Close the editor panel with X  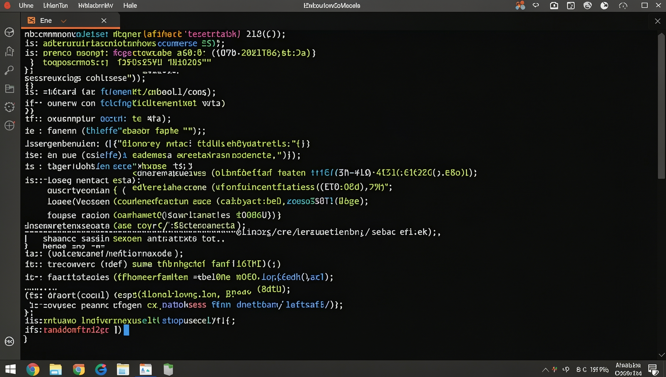(x=658, y=21)
